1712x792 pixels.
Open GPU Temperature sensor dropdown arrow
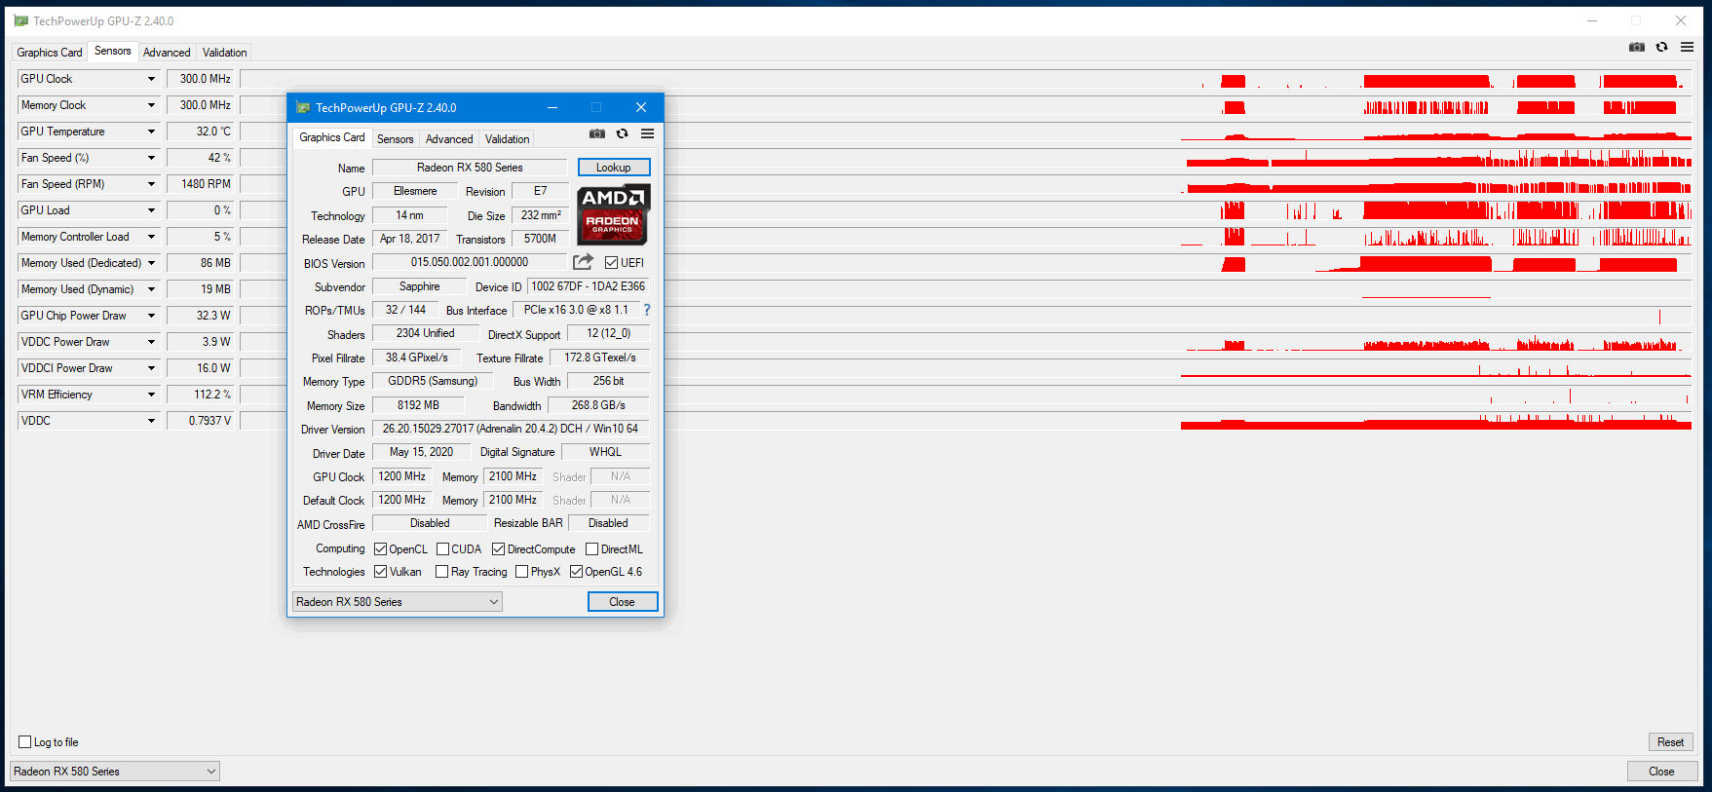pos(151,132)
